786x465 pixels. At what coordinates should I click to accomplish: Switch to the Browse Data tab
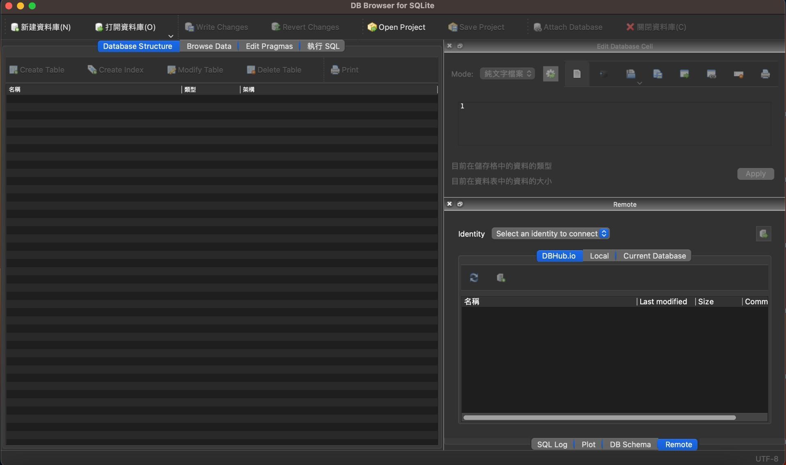tap(209, 46)
